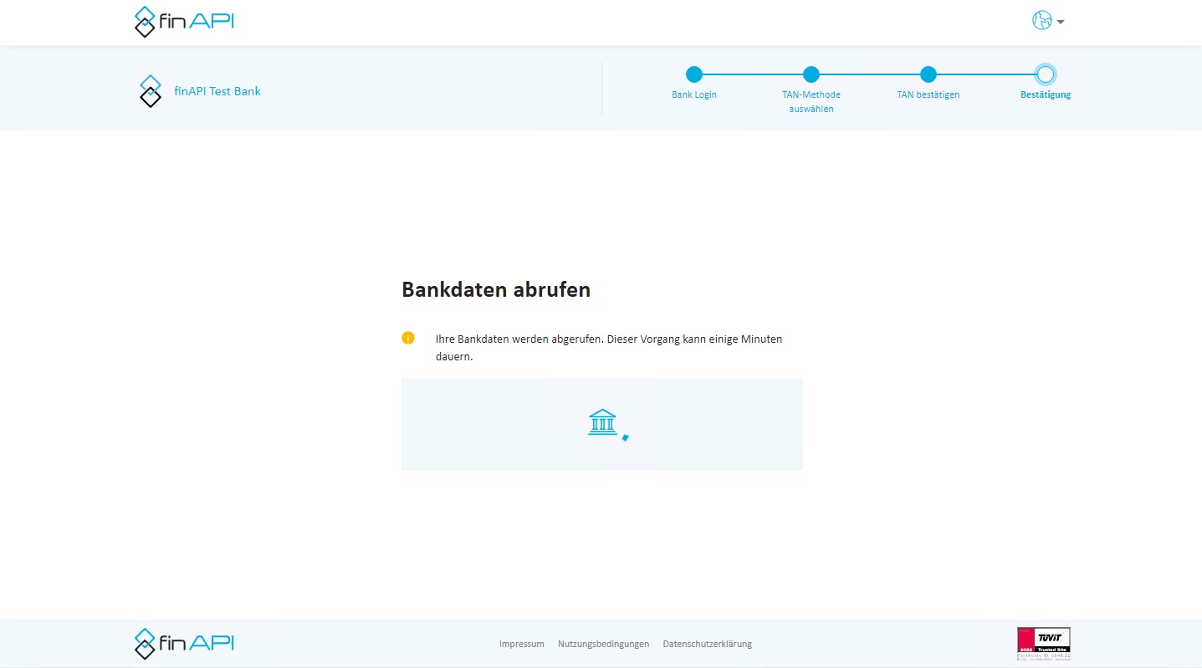Click the globe language icon
This screenshot has width=1202, height=668.
coord(1041,21)
